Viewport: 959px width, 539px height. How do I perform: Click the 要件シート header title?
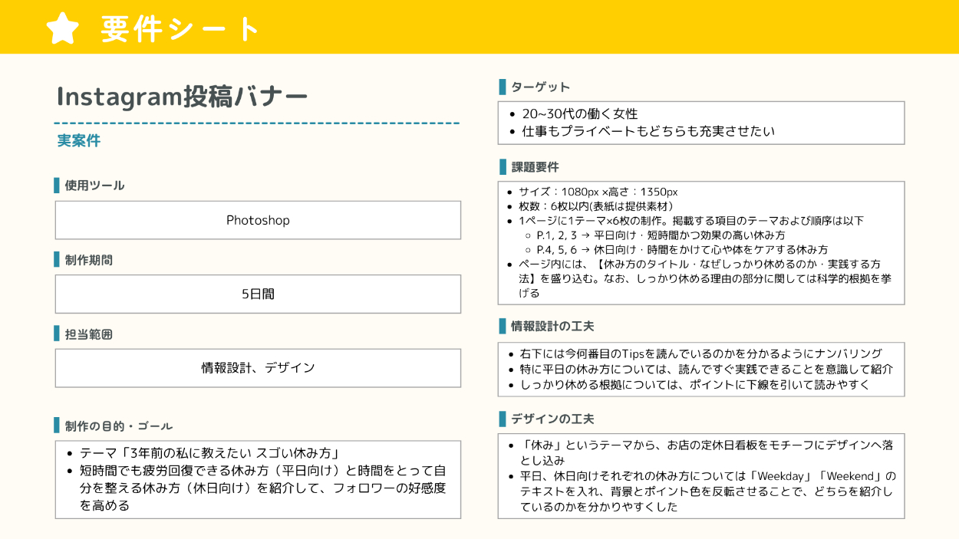181,29
